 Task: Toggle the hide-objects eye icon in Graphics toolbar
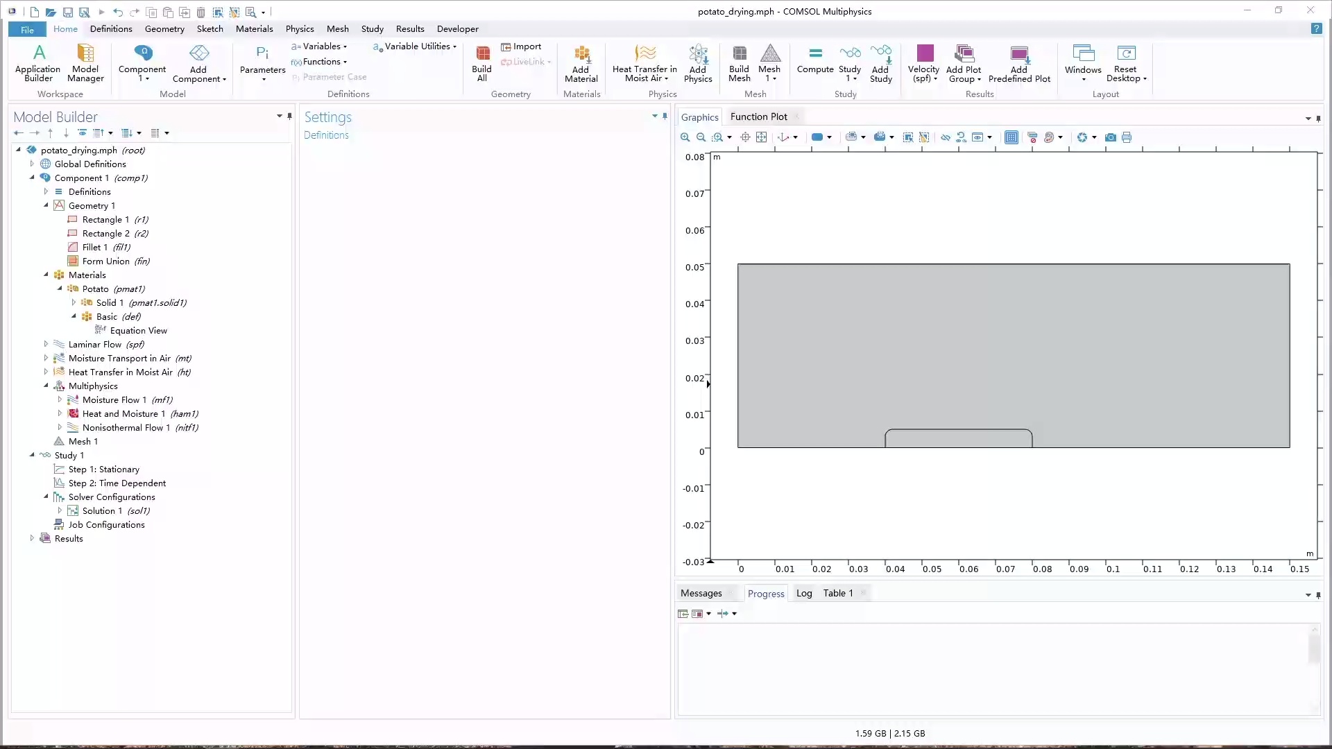[x=946, y=137]
